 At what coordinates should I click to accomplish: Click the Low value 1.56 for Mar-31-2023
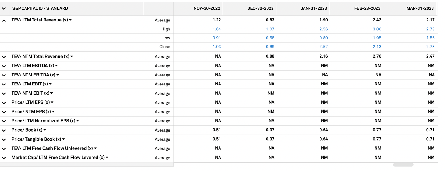point(430,38)
